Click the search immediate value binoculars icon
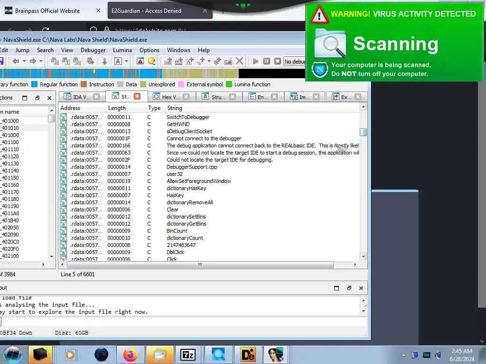The height and width of the screenshot is (364, 486). [x=55, y=61]
